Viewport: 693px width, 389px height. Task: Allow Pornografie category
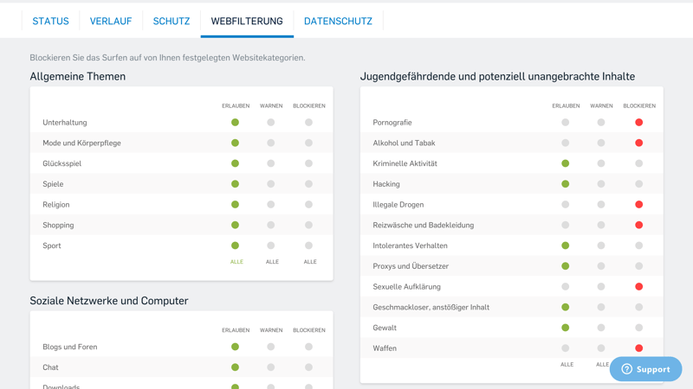(566, 123)
